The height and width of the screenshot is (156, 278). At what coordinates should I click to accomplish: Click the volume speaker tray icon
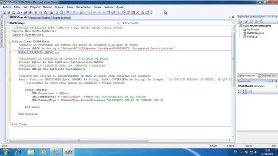tap(256, 152)
